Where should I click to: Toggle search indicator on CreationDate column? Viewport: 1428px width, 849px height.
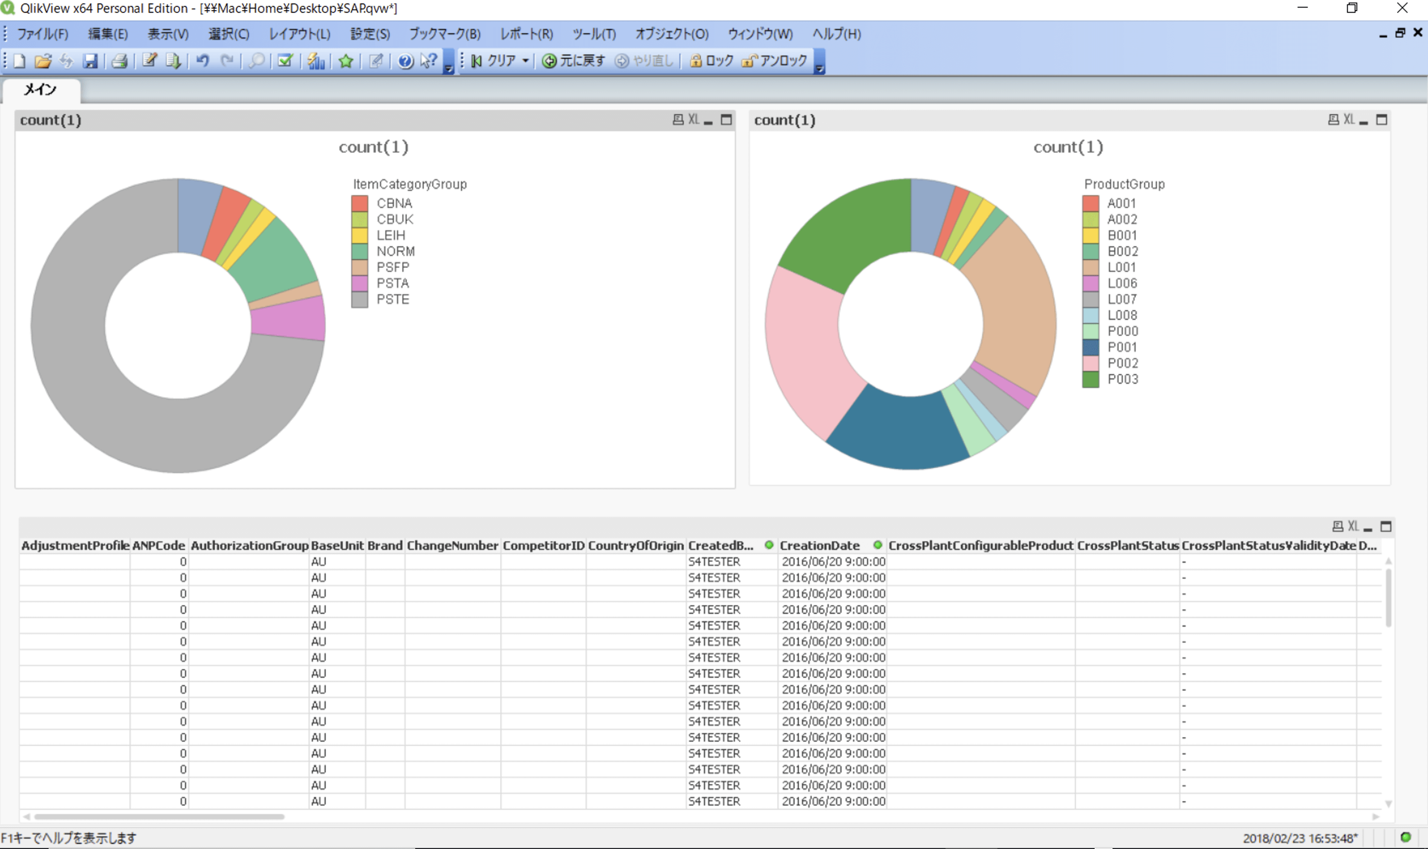tap(877, 545)
